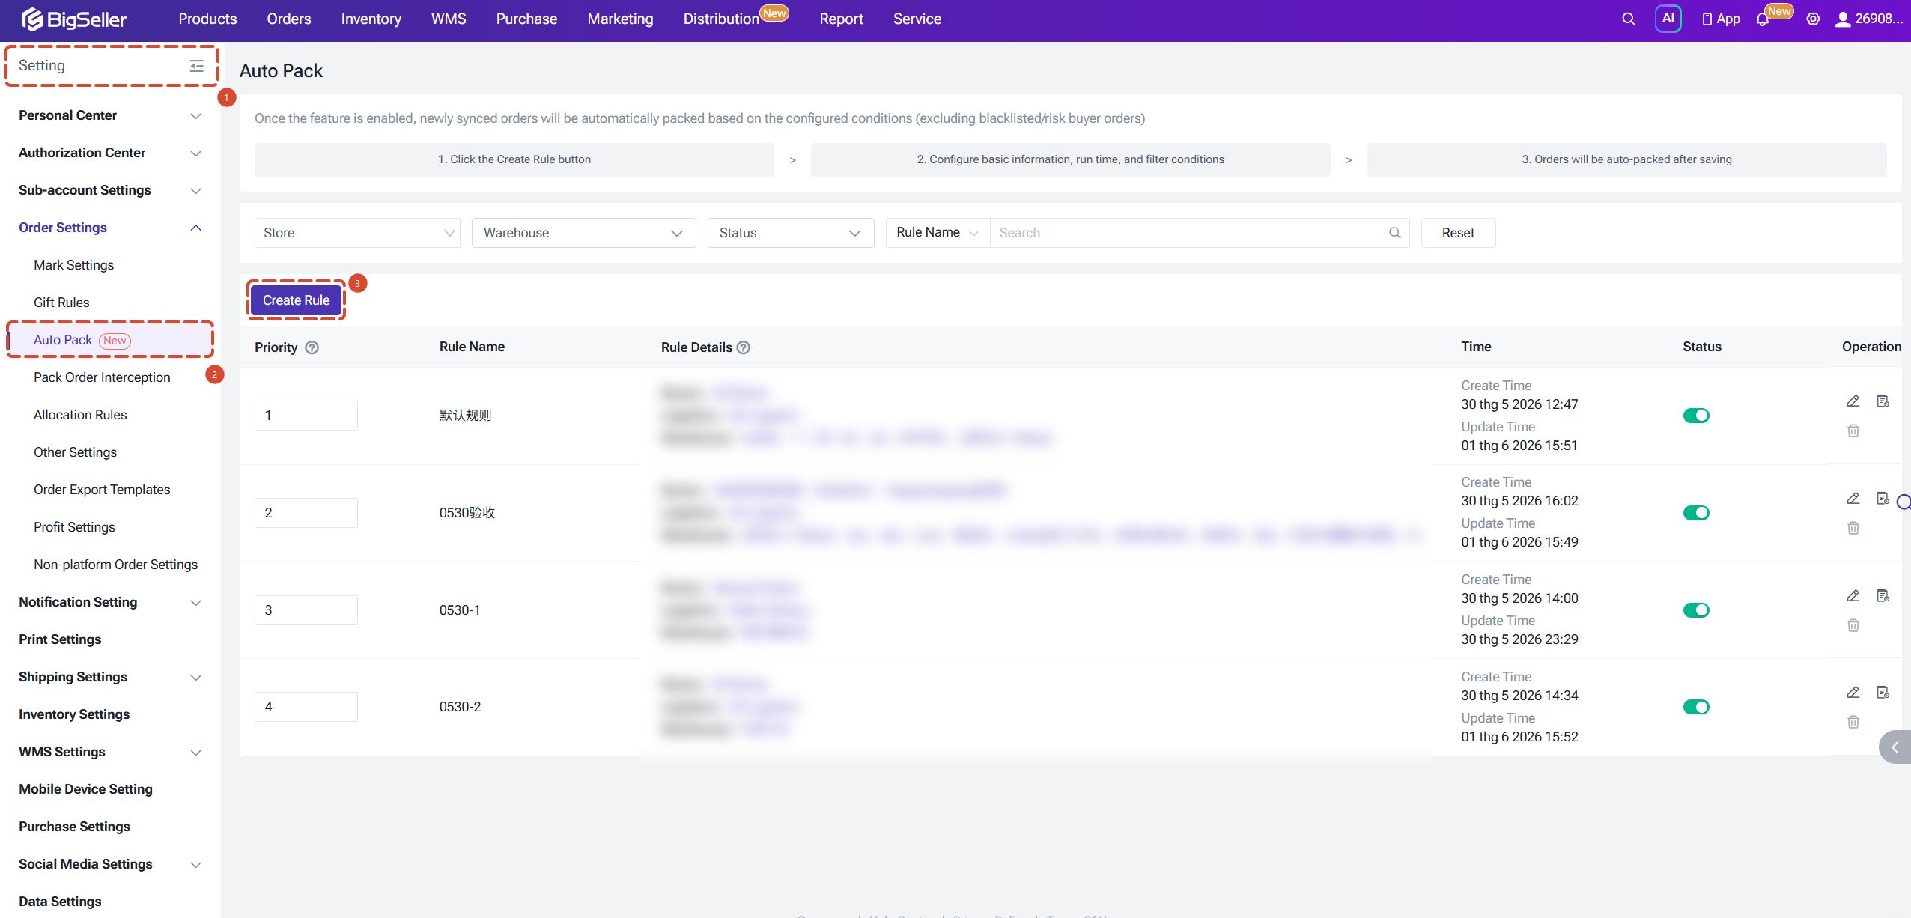Screen dimensions: 1911x918
Task: Open Allocation Rules
Action: 80,415
